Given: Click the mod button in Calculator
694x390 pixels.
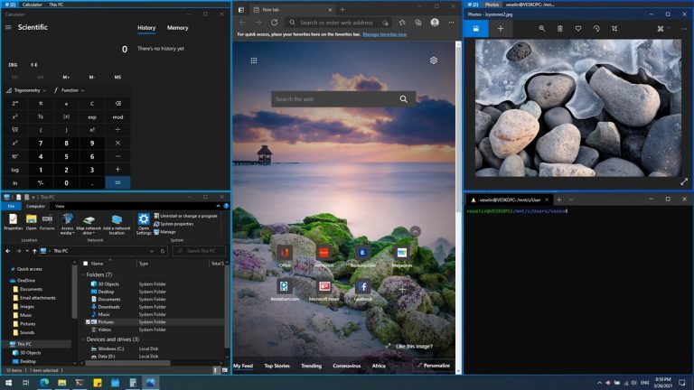Looking at the screenshot, I should (x=117, y=116).
